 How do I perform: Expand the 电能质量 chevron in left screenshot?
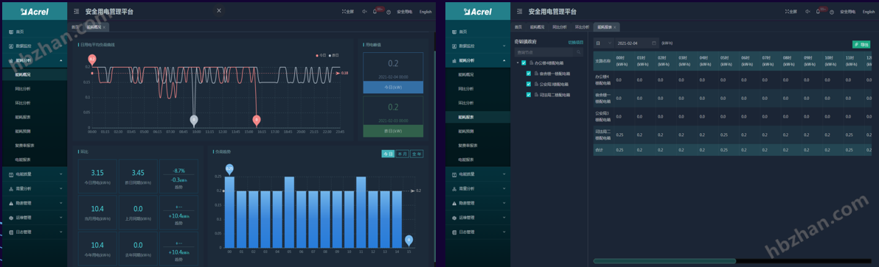point(60,175)
